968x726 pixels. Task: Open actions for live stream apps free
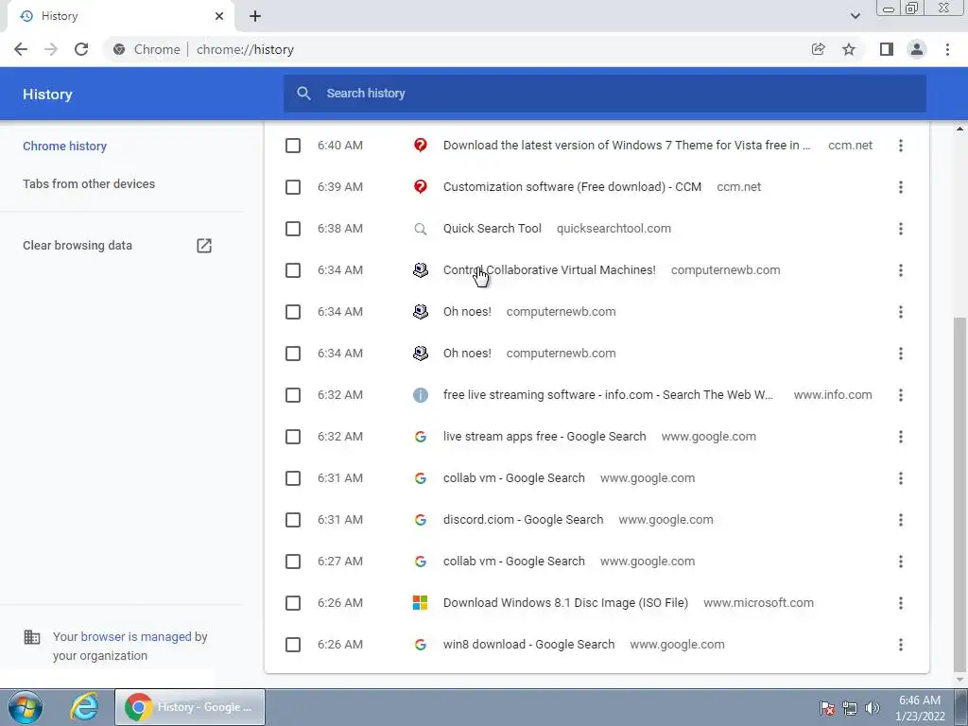901,437
